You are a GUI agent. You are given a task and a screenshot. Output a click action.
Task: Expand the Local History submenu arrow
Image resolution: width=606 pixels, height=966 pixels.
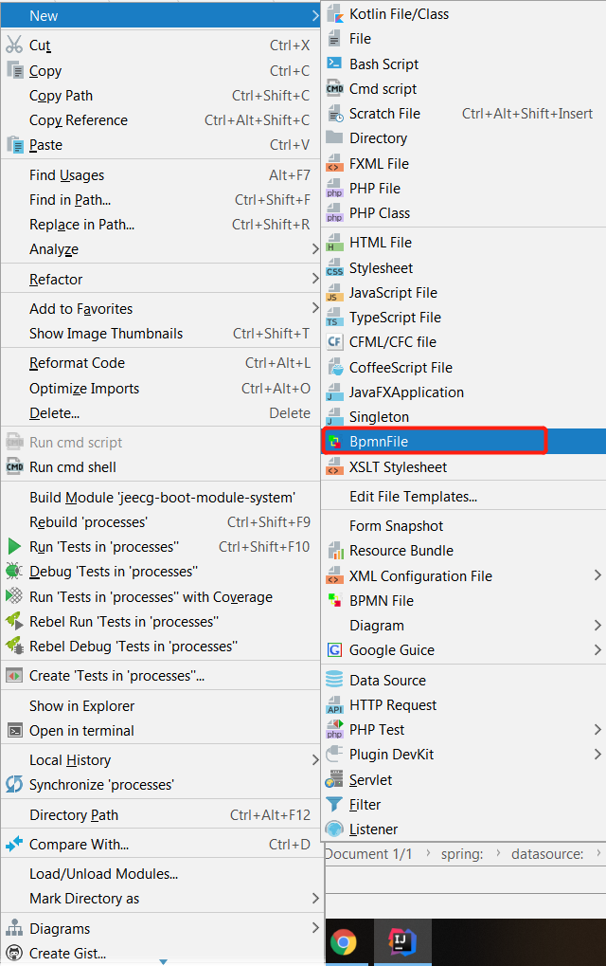(x=315, y=759)
